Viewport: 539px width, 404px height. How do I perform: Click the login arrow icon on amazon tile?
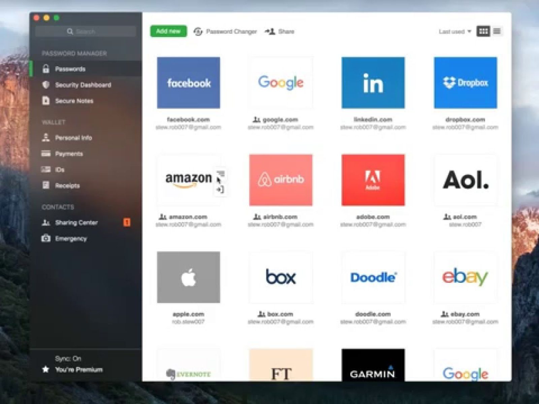[220, 190]
